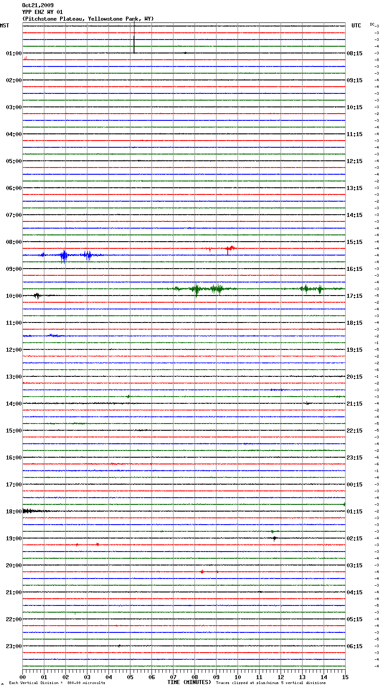Select the 01:00 MST time label

(x=14, y=53)
